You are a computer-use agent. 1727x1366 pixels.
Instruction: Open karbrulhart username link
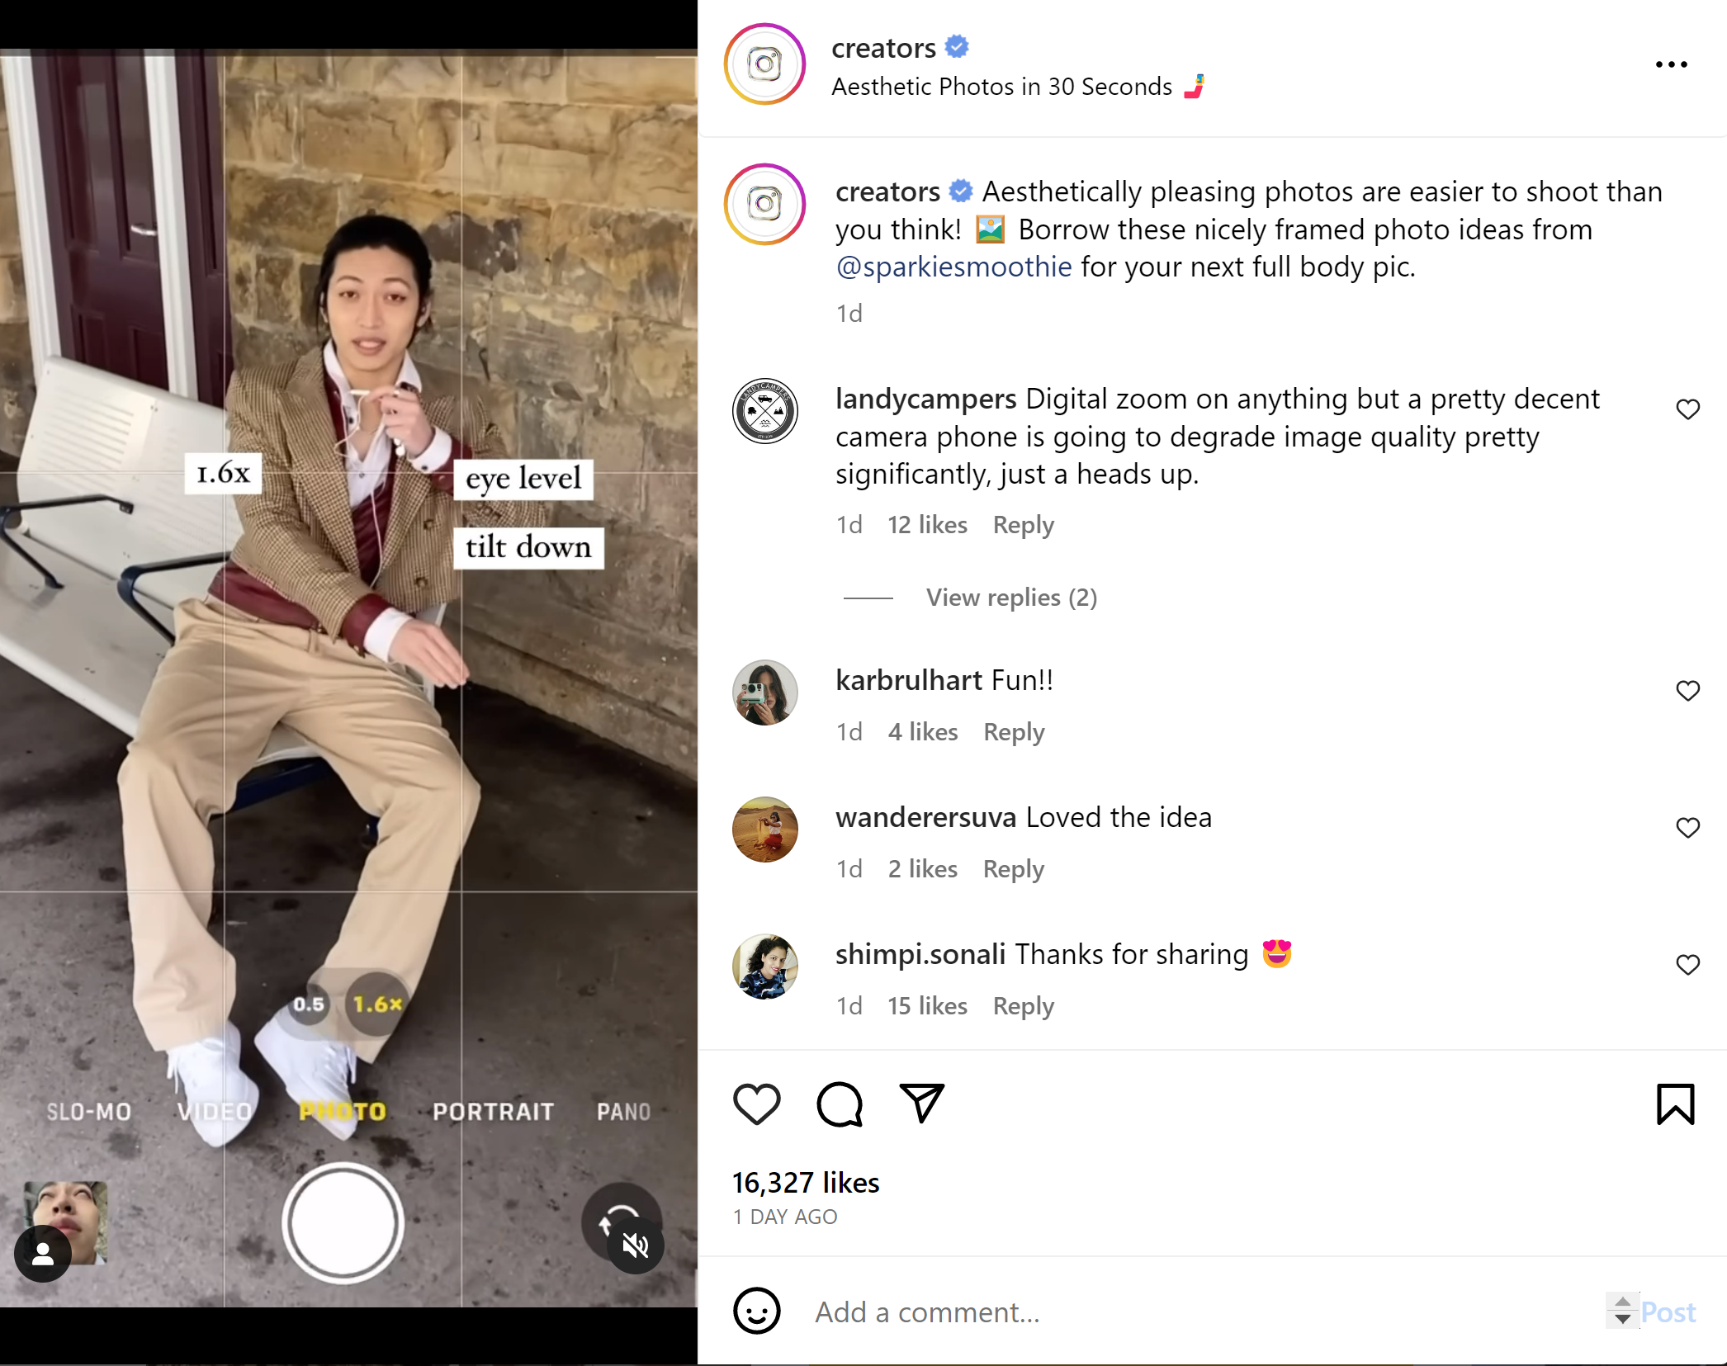908,680
